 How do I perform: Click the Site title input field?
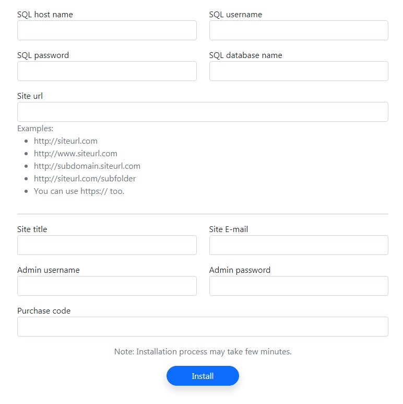coord(106,245)
